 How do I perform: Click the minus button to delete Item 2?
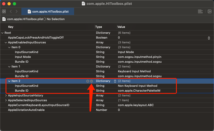(91, 81)
